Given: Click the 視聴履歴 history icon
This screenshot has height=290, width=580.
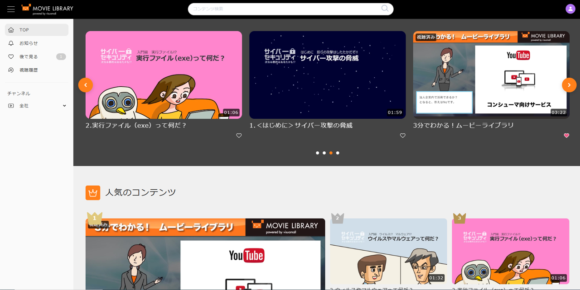Looking at the screenshot, I should pos(11,70).
